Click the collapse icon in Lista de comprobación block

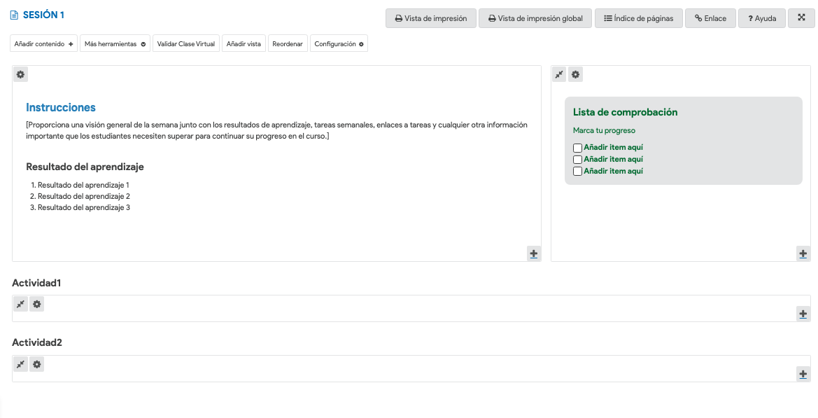click(x=559, y=74)
